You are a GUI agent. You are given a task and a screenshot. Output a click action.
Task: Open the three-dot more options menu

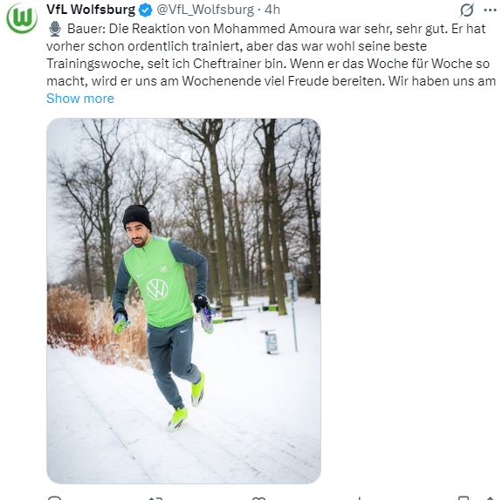coord(490,10)
